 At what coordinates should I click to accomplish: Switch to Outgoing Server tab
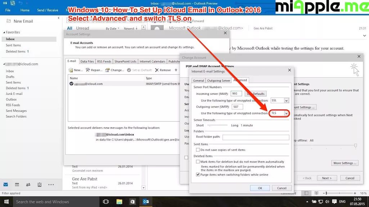pos(219,80)
